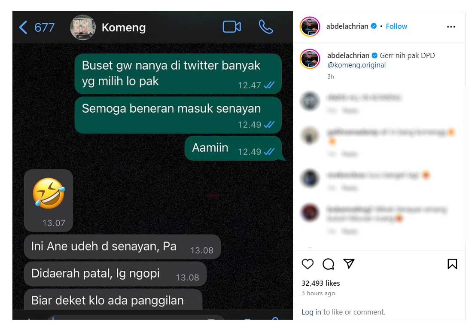Save the post with the bookmark icon
This screenshot has height=330, width=475.
click(x=452, y=264)
